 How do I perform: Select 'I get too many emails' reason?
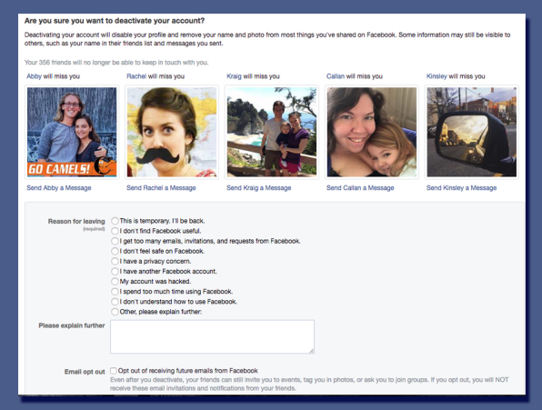(115, 241)
